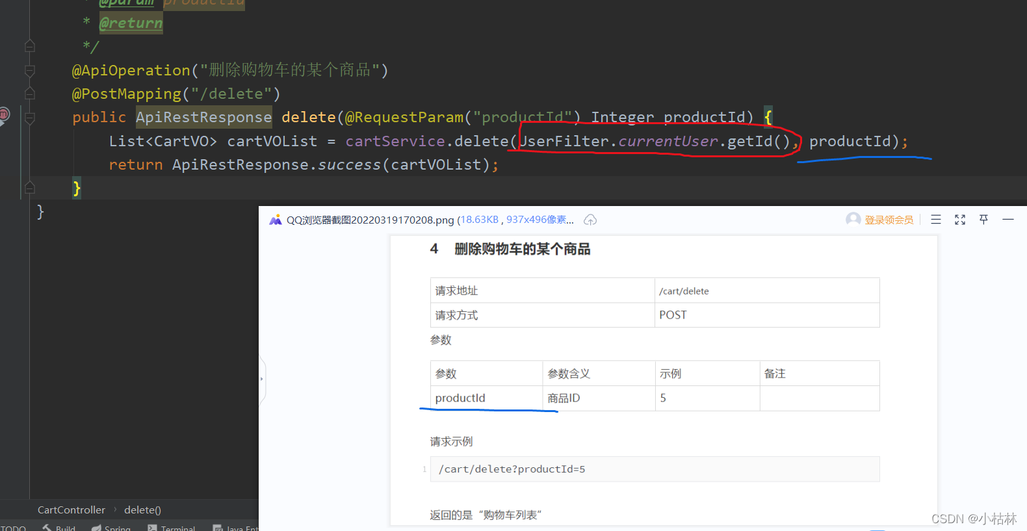The width and height of the screenshot is (1027, 531).
Task: Click the 参数含义 column header
Action: tap(599, 374)
